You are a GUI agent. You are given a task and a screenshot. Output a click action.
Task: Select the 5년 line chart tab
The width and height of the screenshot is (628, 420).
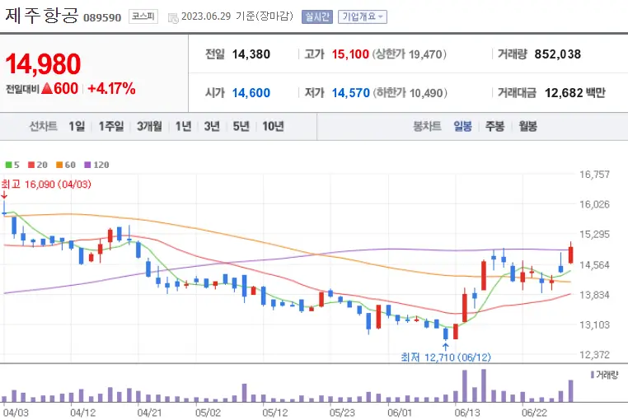[241, 127]
